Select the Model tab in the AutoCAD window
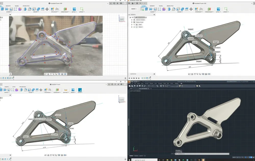This screenshot has height=161, width=255. pos(132,156)
